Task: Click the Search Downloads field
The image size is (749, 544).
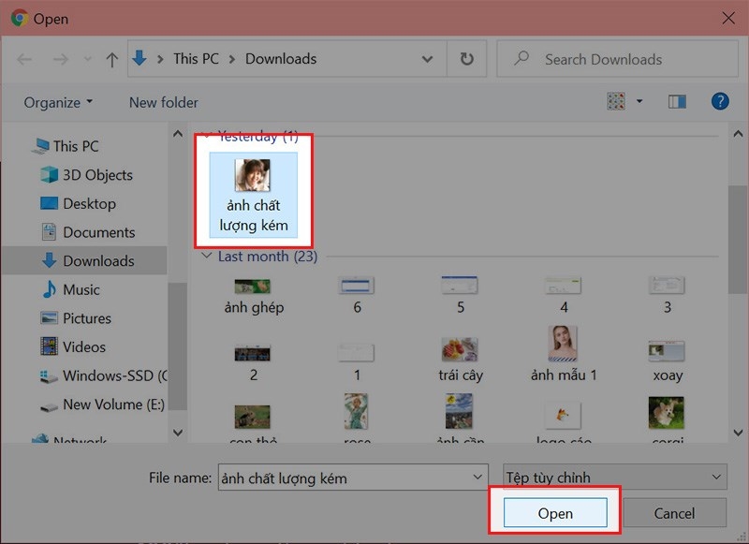Action: click(x=617, y=59)
